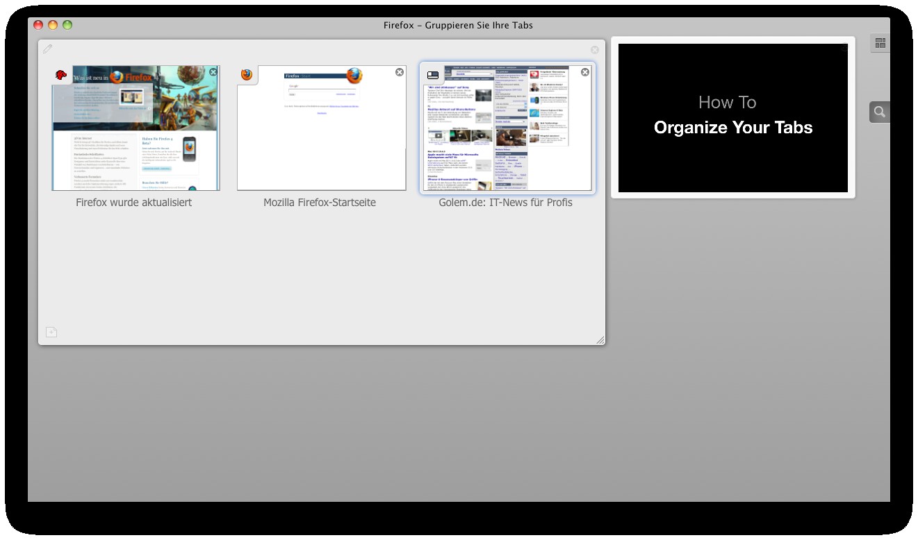This screenshot has height=540, width=918.
Task: Exit tab groups view via grid icon
Action: point(880,44)
